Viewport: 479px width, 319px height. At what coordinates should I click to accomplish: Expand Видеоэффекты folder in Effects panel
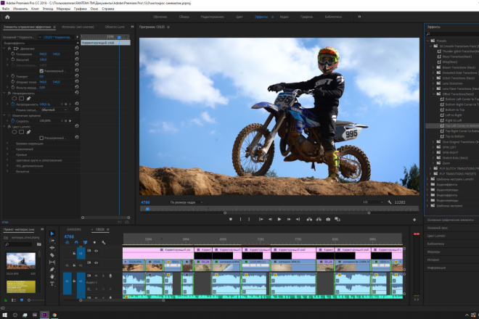pyautogui.click(x=427, y=195)
